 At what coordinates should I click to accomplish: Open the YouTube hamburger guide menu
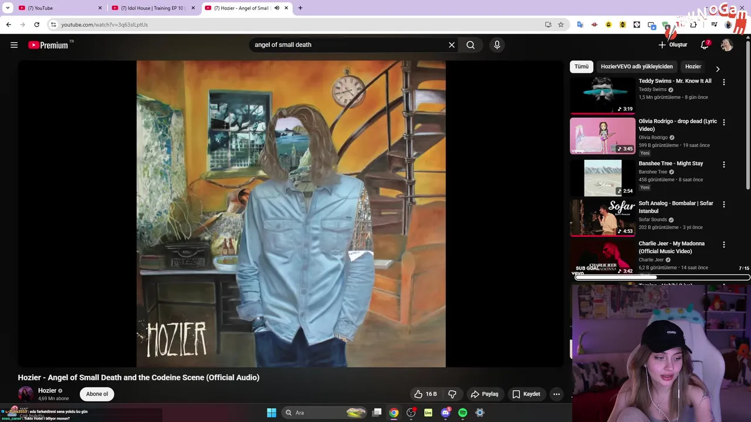tap(14, 45)
